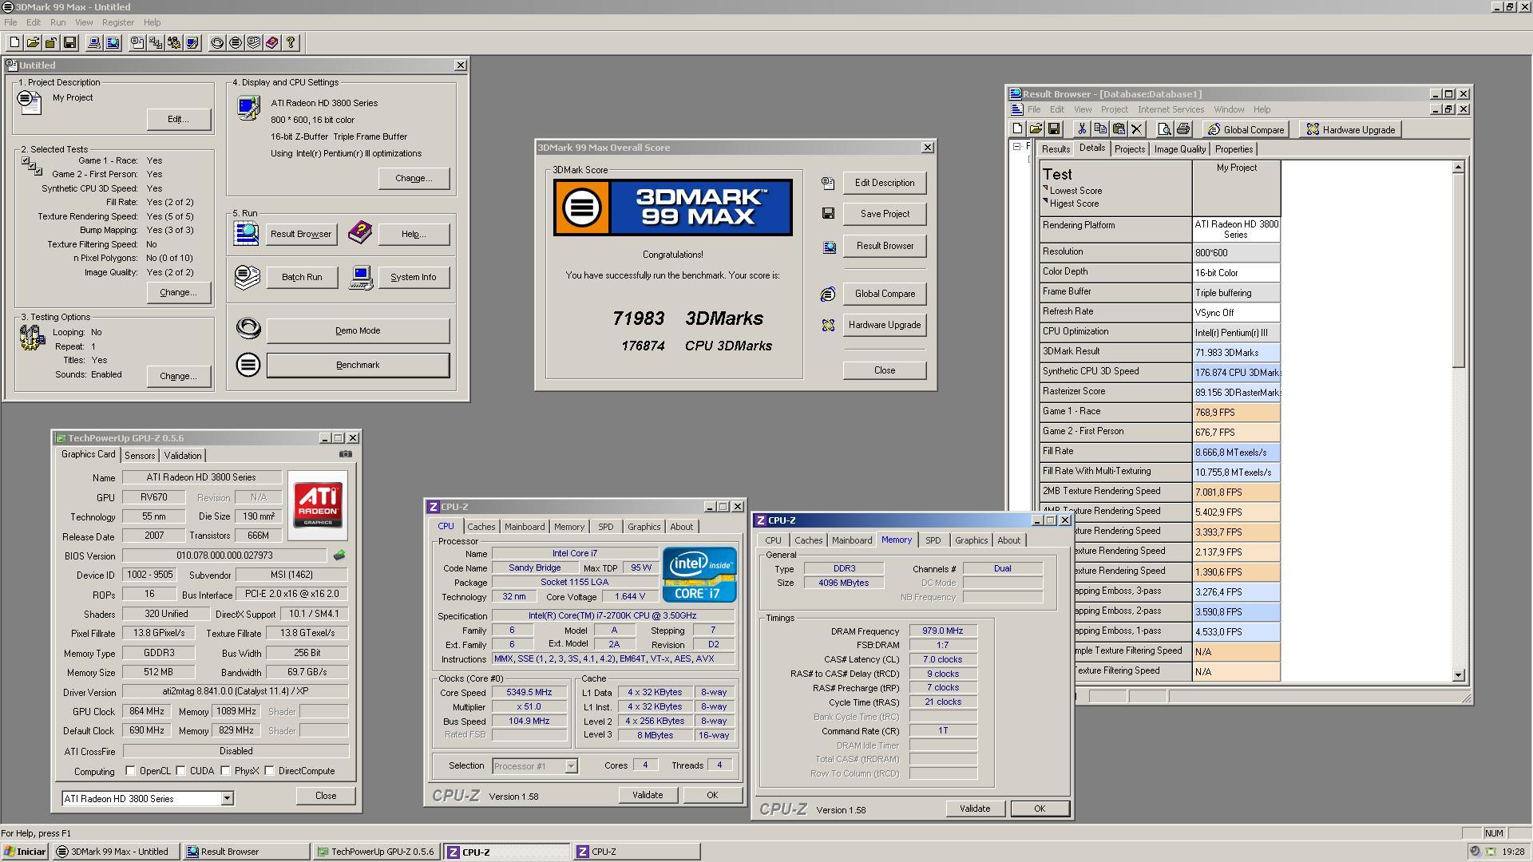Click the Delete X icon in Result Browser toolbar
This screenshot has height=862, width=1533.
[x=1137, y=129]
